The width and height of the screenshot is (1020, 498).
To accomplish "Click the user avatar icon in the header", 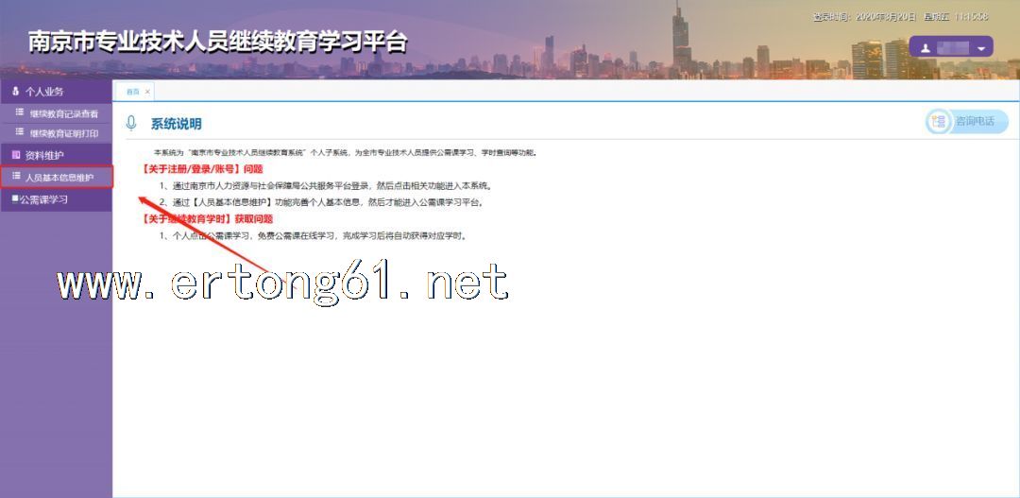I will point(926,48).
